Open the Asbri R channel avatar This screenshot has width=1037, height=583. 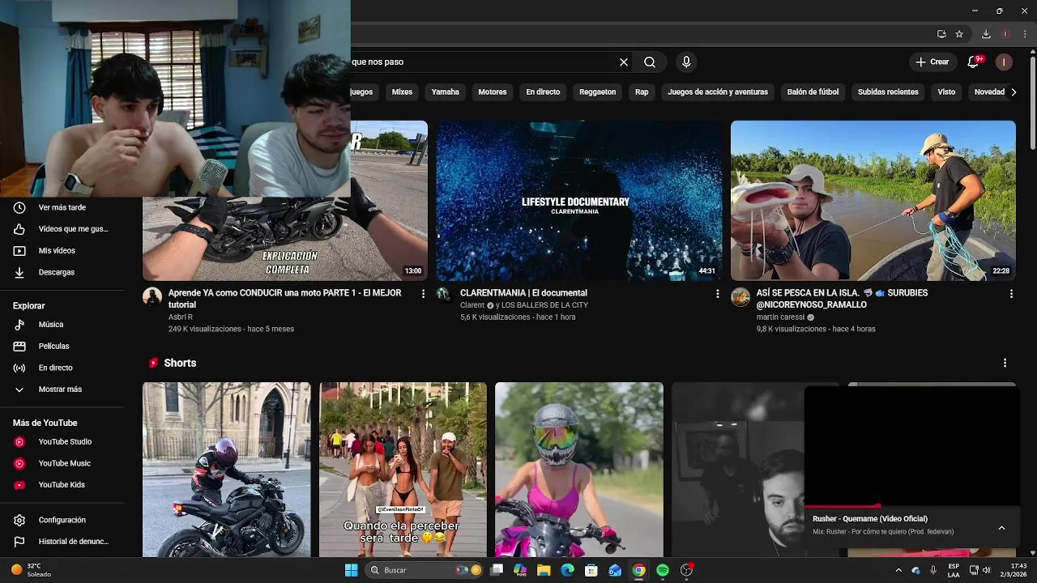[x=152, y=296]
